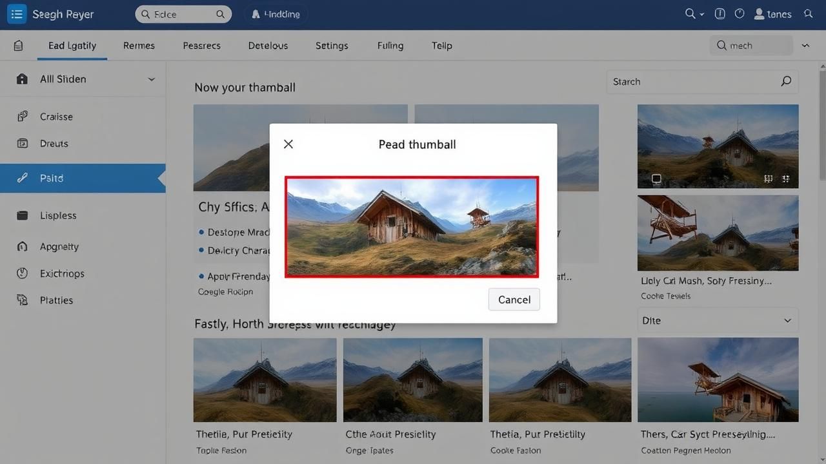Click the magnifier icon in the Starch field
Image resolution: width=826 pixels, height=464 pixels.
point(786,81)
